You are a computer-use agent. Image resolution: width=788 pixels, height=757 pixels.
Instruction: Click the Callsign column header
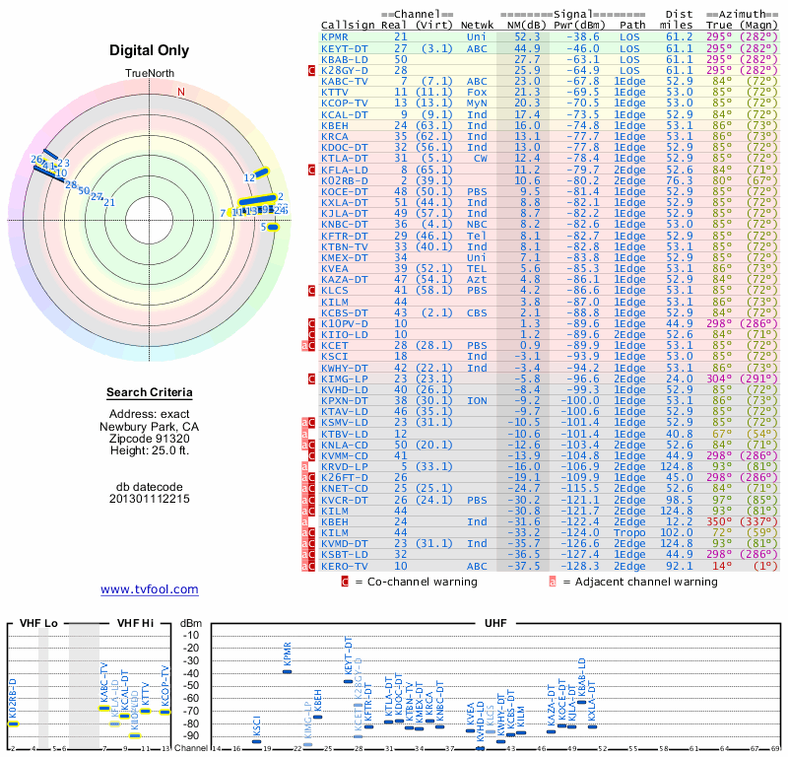[x=348, y=25]
